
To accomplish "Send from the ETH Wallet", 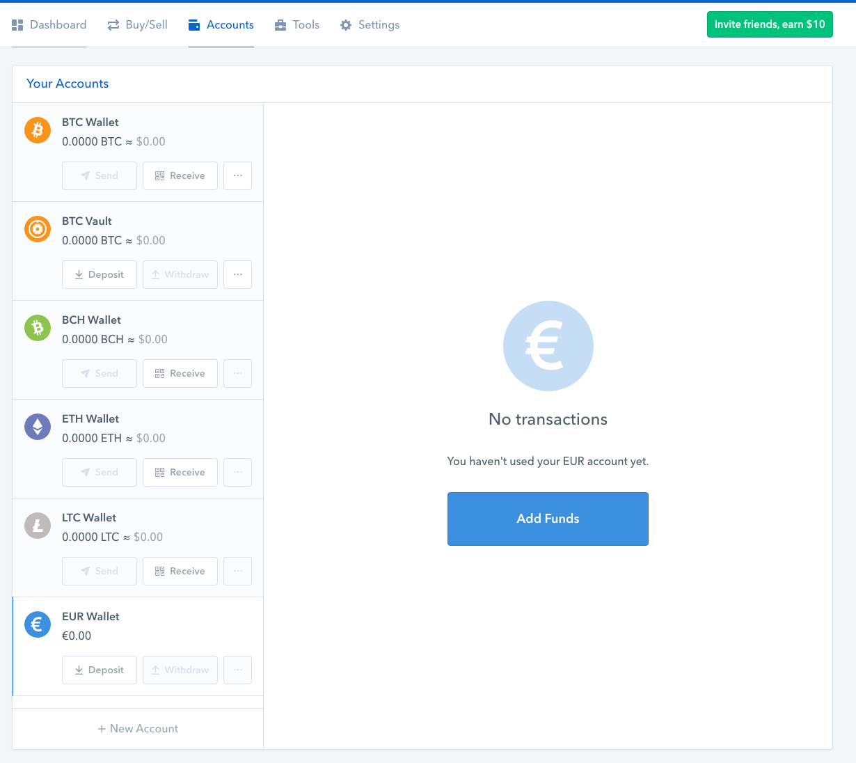I will [x=100, y=473].
